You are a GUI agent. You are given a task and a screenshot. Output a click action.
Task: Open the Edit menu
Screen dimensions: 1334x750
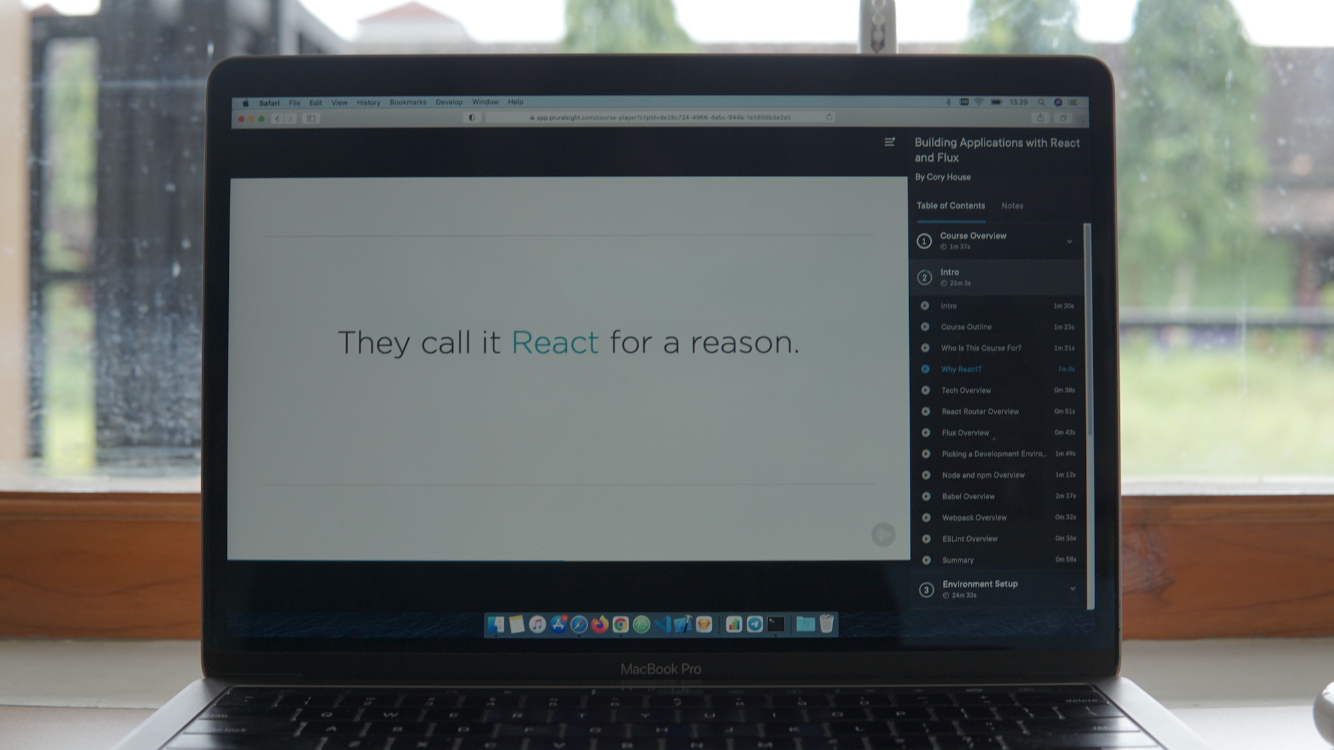[315, 103]
